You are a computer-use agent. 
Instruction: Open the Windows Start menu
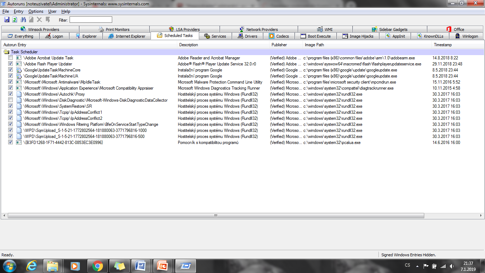10,266
